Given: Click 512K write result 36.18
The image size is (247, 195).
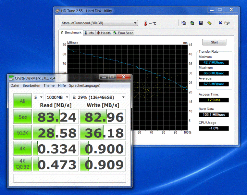Looking at the screenshot, I should point(103,132).
